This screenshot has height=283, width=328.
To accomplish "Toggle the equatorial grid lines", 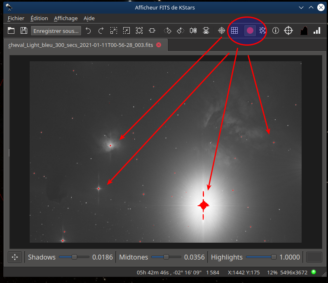I will coord(262,31).
